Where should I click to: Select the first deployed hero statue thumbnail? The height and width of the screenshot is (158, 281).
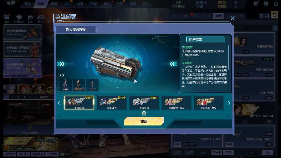coord(65,85)
